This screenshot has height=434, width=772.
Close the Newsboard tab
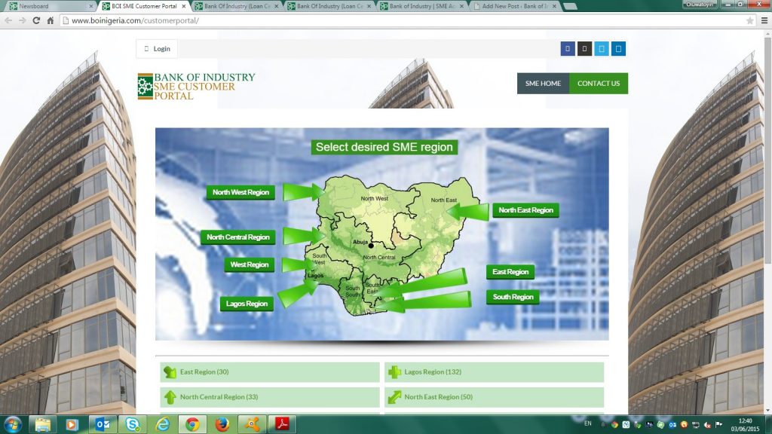coord(91,6)
